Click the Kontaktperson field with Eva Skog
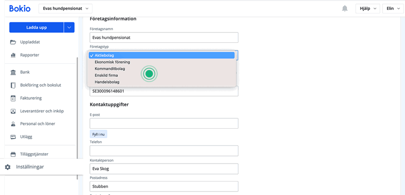The image size is (405, 195). pos(164,169)
